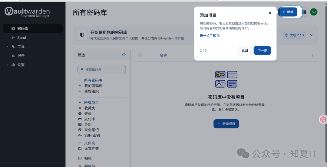327x167 pixels.
Task: Open the grid apps switcher icon
Action: pyautogui.click(x=304, y=12)
